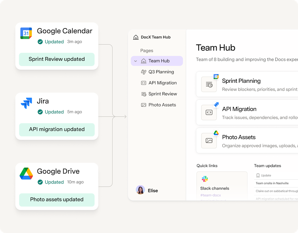Screen dimensions: 298x233
Task: Click the house icon in Team Hub sidebar row
Action: (143, 61)
